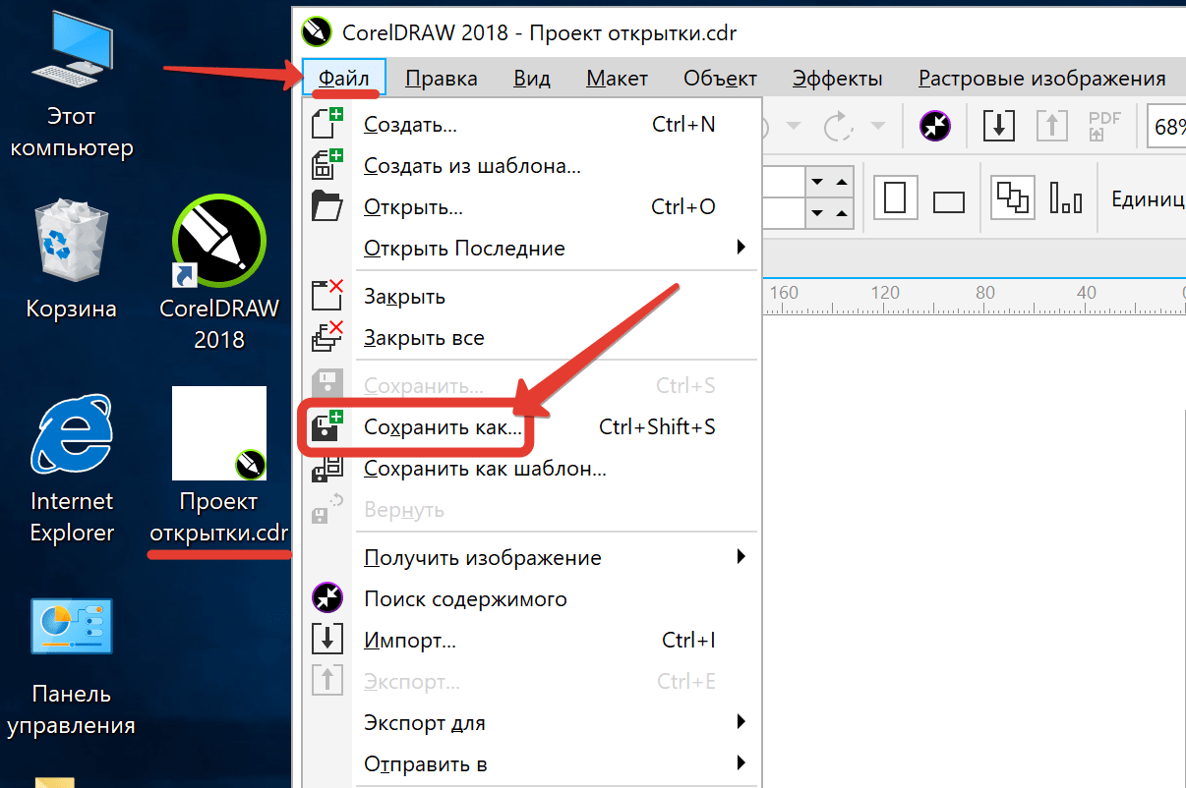The width and height of the screenshot is (1186, 788).
Task: Click the content search toolbar icon
Action: coord(935,126)
